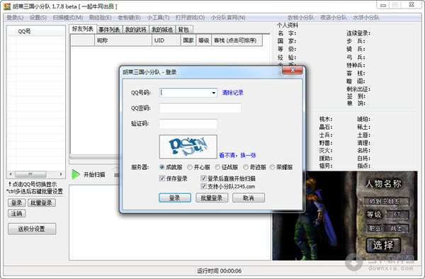This screenshot has height=279, width=425.
Task: Toggle the 登录后直接开始扫描 checkbox
Action: tap(203, 178)
